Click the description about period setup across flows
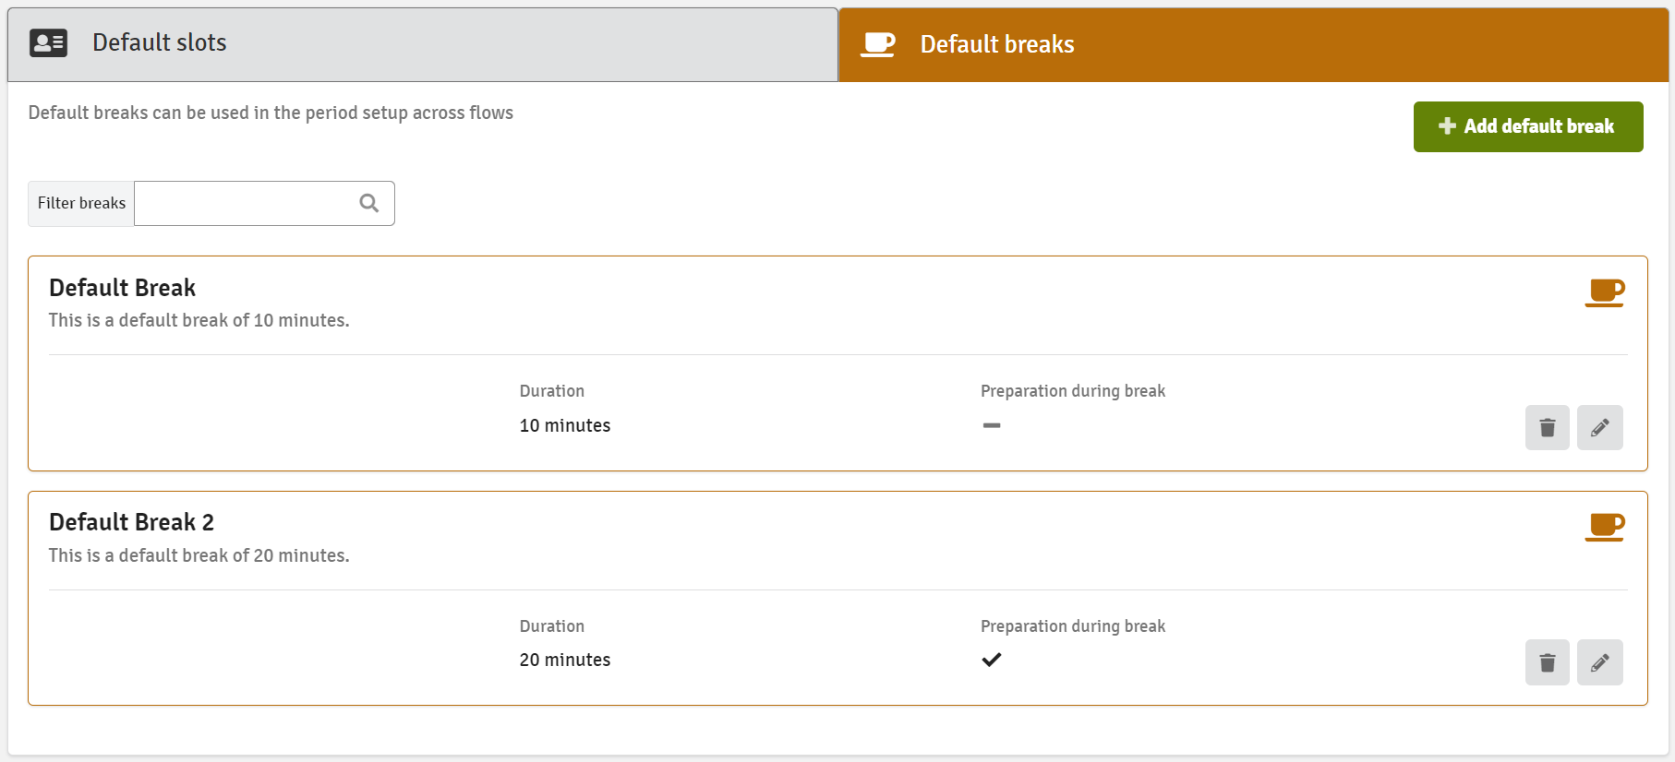 tap(271, 113)
